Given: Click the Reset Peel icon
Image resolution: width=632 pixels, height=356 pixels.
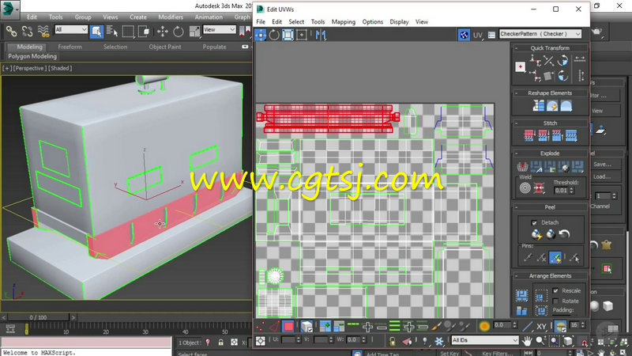Looking at the screenshot, I should (564, 234).
